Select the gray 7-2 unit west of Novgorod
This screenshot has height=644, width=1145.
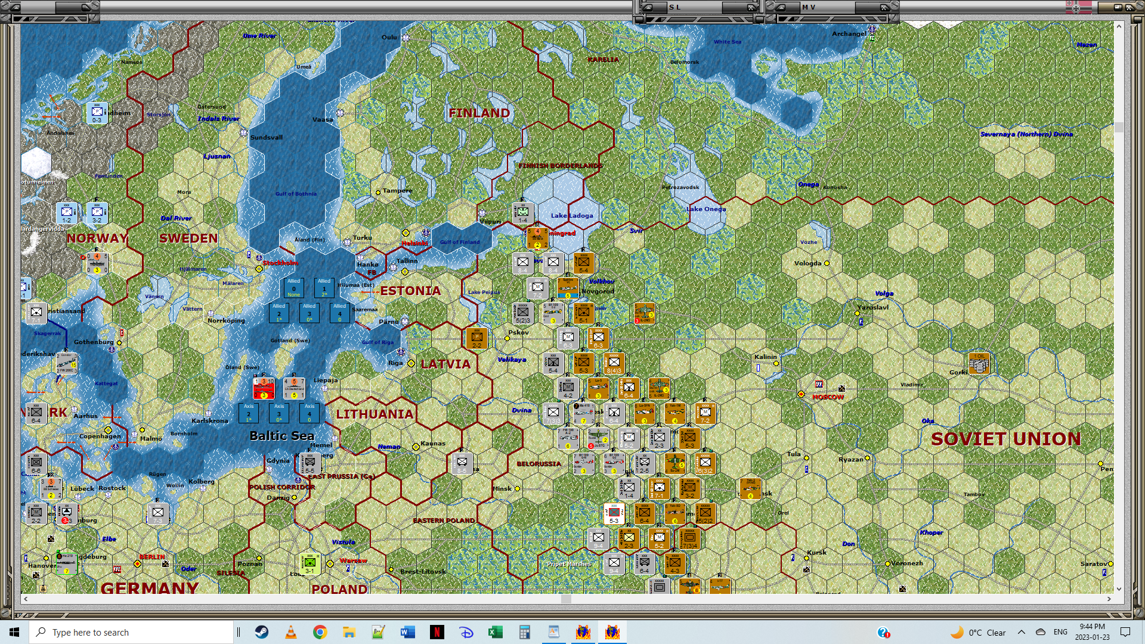pos(538,288)
